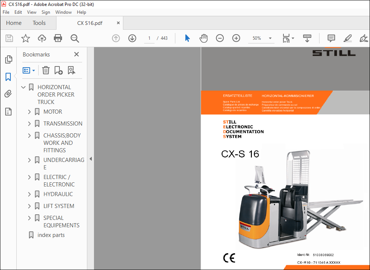This screenshot has width=370, height=270.
Task: Open Page Thumbnails side panel
Action: click(x=9, y=59)
